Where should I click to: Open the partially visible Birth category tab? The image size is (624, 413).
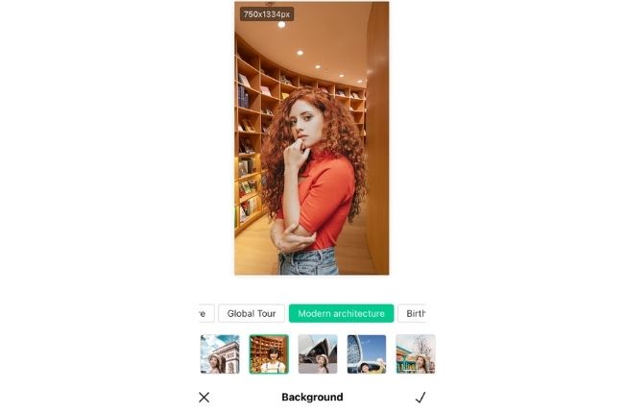(412, 313)
